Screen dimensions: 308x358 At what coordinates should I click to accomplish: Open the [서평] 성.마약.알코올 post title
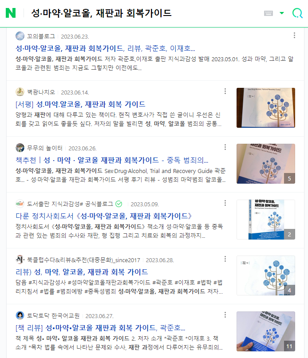point(80,104)
